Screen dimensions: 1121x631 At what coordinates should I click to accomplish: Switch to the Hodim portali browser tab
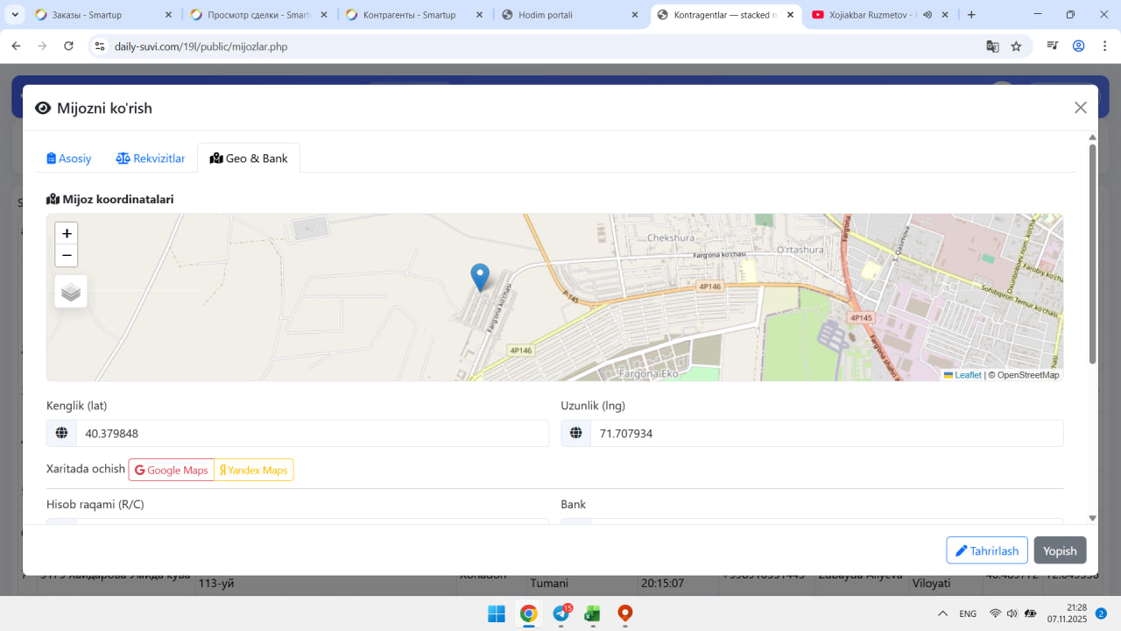pos(569,15)
